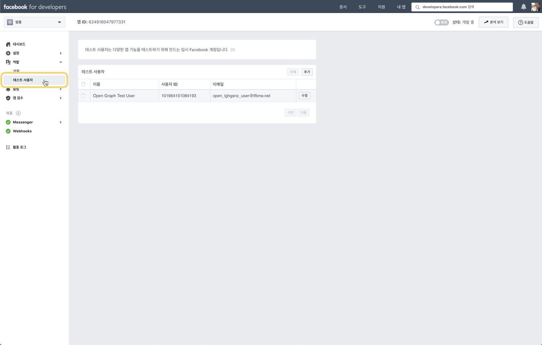The height and width of the screenshot is (345, 542).
Task: Click the 분석 보기 button
Action: [494, 22]
